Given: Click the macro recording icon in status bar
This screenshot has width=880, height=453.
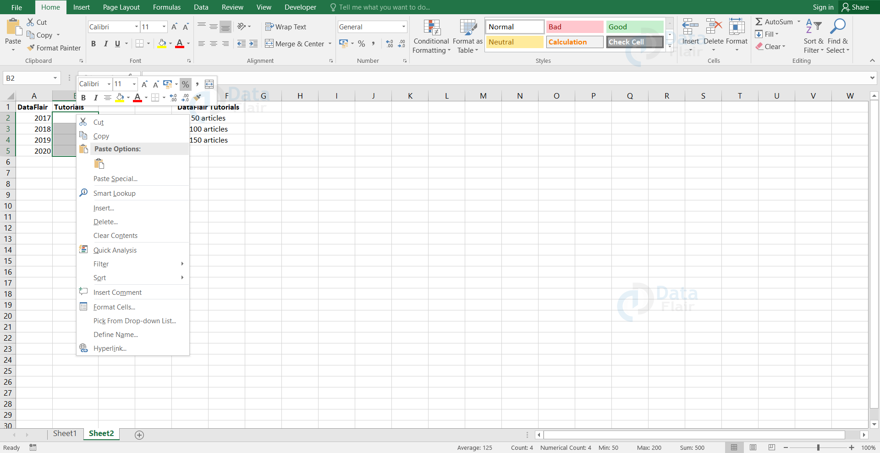Looking at the screenshot, I should pyautogui.click(x=33, y=447).
